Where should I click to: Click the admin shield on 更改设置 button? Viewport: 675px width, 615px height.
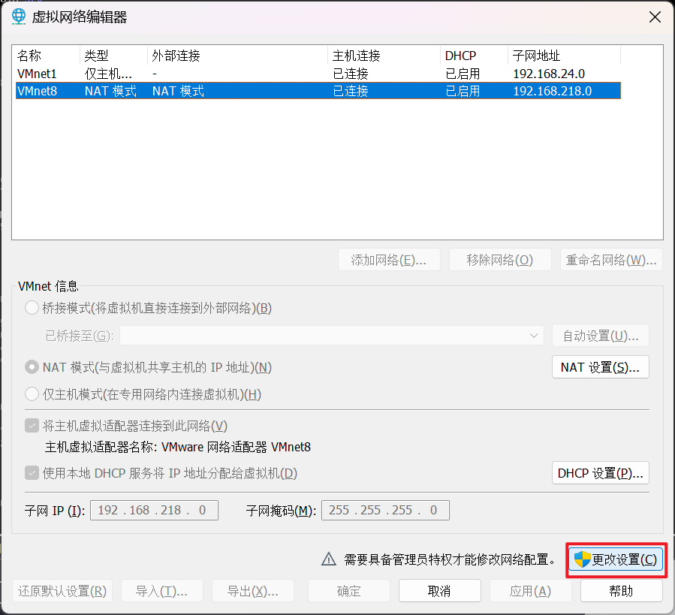tap(582, 559)
